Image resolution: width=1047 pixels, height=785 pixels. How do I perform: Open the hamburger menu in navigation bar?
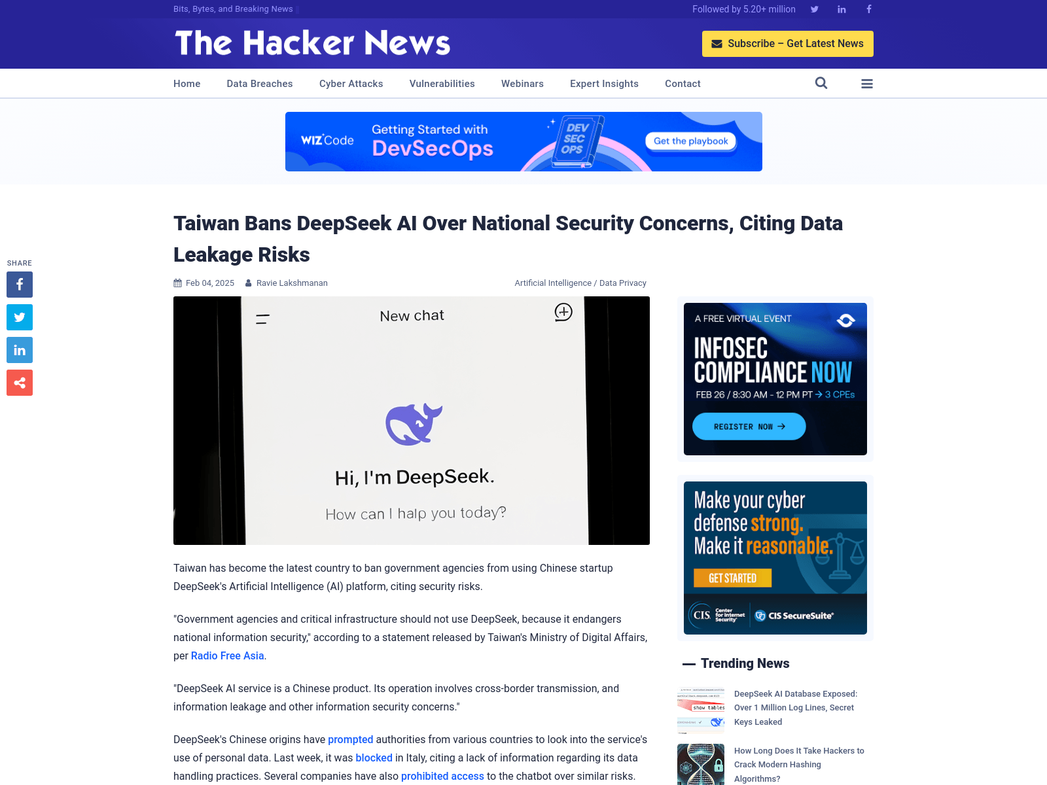[867, 84]
